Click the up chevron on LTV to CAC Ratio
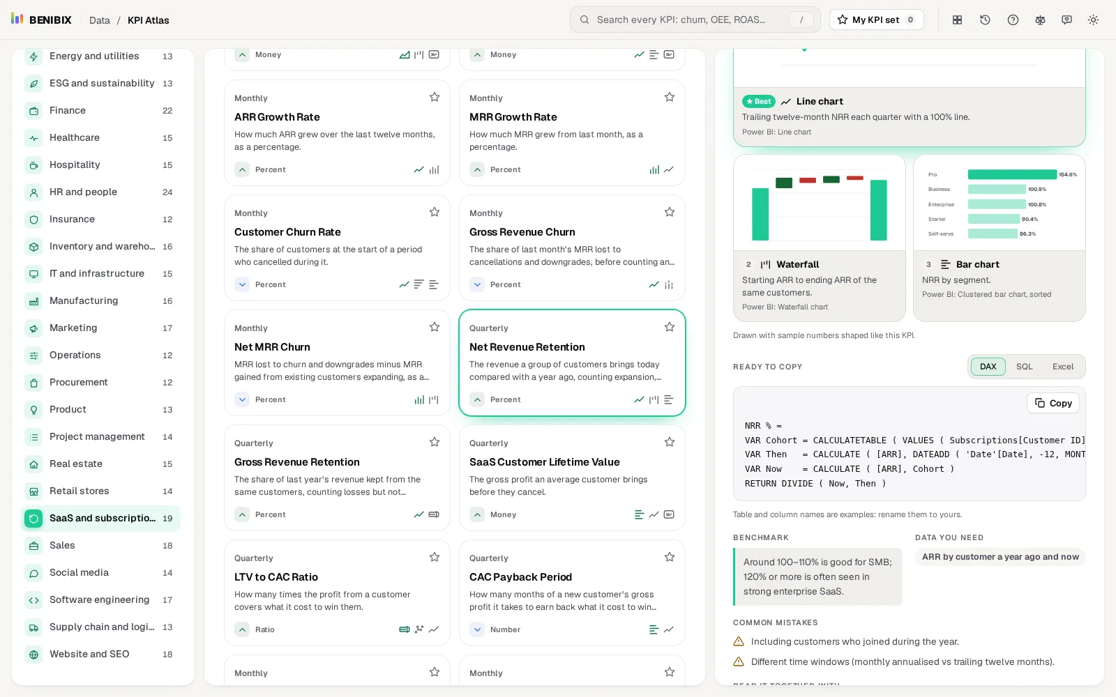Image resolution: width=1116 pixels, height=697 pixels. click(x=242, y=629)
